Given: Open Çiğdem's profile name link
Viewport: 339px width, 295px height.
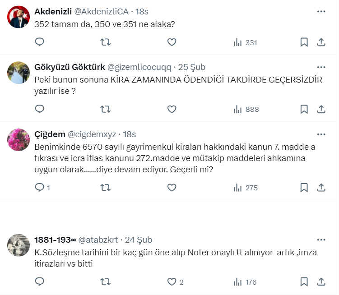Looking at the screenshot, I should pyautogui.click(x=49, y=134).
